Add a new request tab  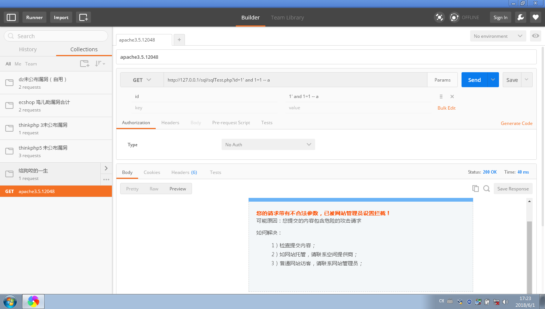(179, 40)
